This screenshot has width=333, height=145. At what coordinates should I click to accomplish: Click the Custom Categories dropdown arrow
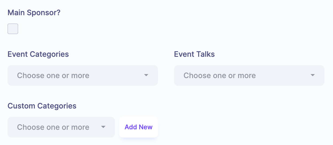point(103,127)
